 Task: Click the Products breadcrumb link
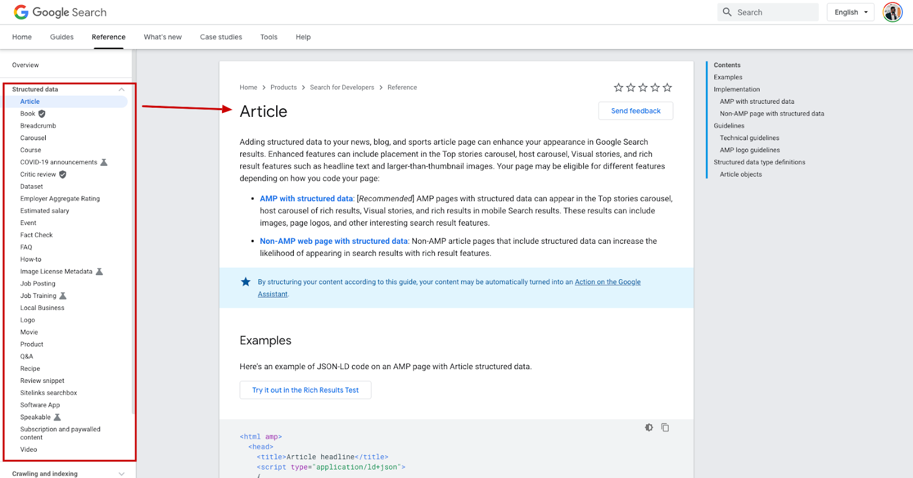(284, 88)
